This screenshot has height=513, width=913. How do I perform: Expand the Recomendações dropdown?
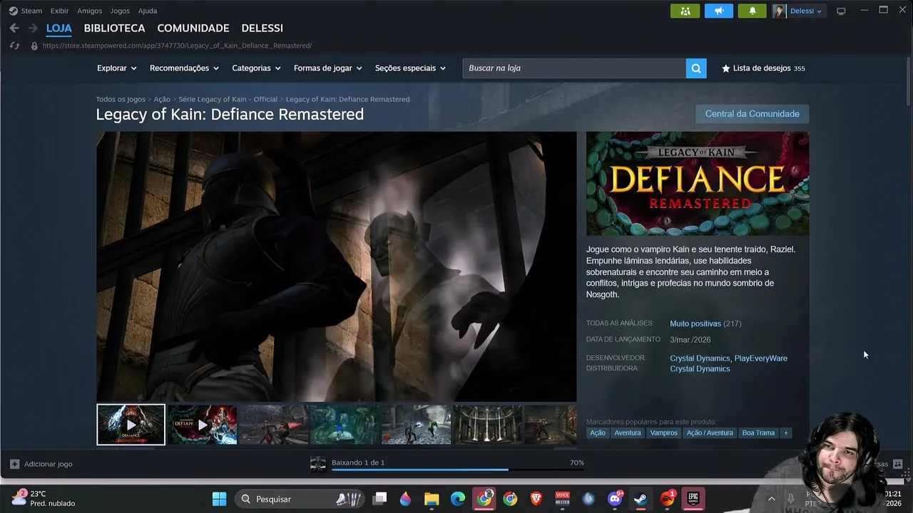(184, 68)
